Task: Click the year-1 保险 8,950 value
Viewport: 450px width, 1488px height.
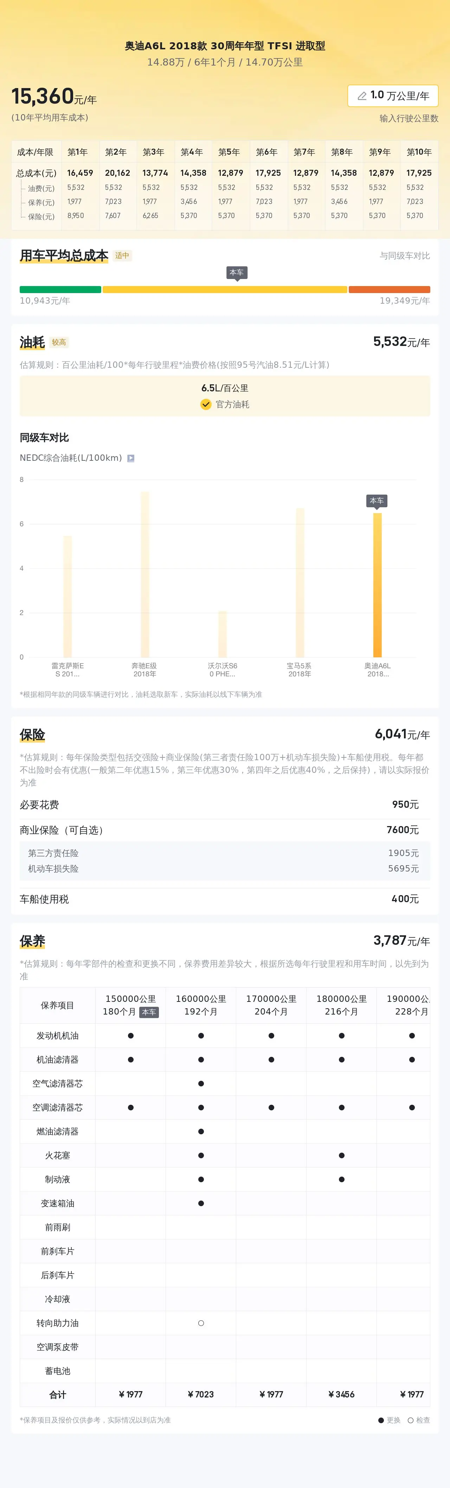Action: coord(76,216)
